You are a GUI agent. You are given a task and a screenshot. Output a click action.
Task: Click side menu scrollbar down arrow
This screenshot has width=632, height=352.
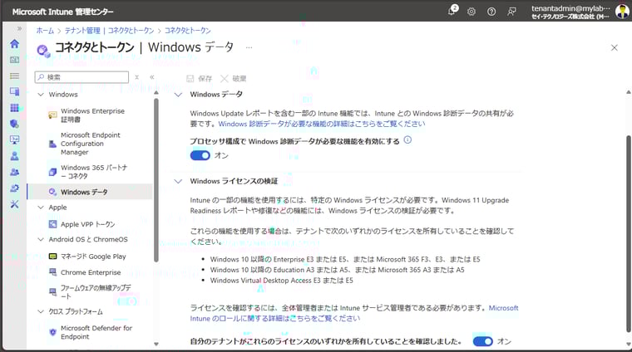(x=156, y=344)
